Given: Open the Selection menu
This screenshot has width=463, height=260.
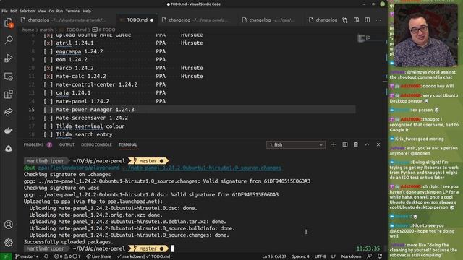Looking at the screenshot, I should point(27,11).
